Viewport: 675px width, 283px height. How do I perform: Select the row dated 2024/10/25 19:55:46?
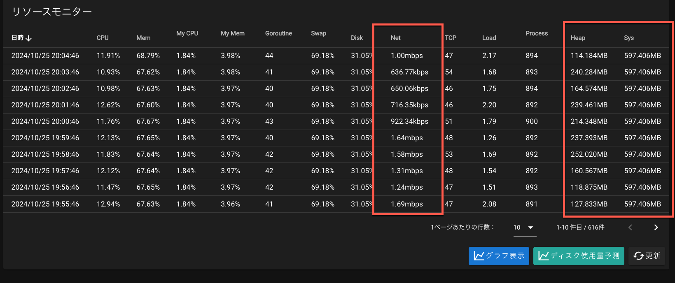click(x=336, y=204)
